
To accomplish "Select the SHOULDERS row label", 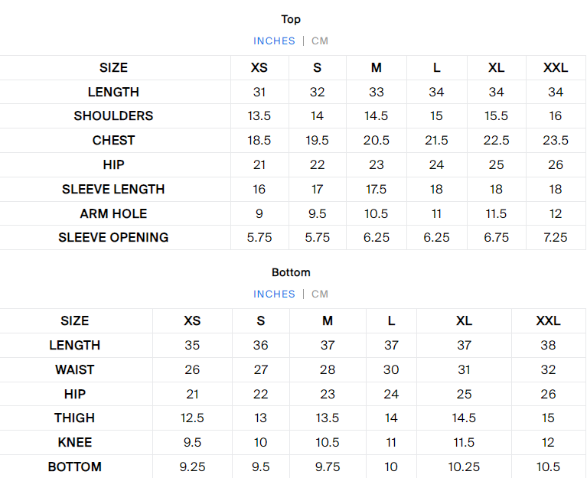I will (x=113, y=115).
